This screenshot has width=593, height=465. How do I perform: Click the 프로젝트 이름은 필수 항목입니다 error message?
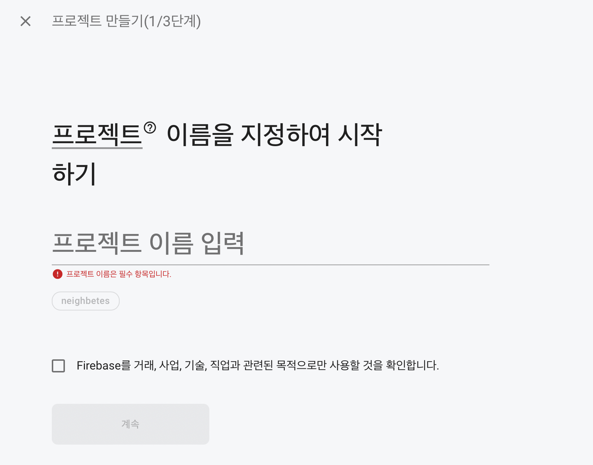tap(119, 274)
